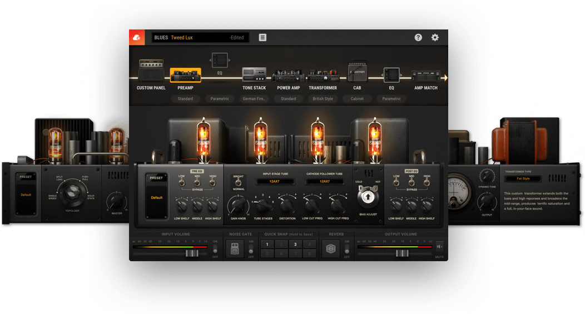Open the Standard dropdown under Preamp

coord(185,99)
